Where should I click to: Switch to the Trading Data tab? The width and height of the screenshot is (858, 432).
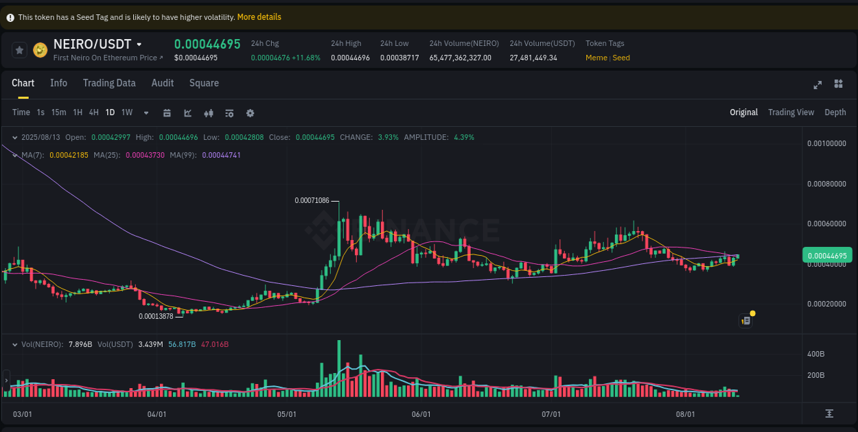click(x=109, y=83)
